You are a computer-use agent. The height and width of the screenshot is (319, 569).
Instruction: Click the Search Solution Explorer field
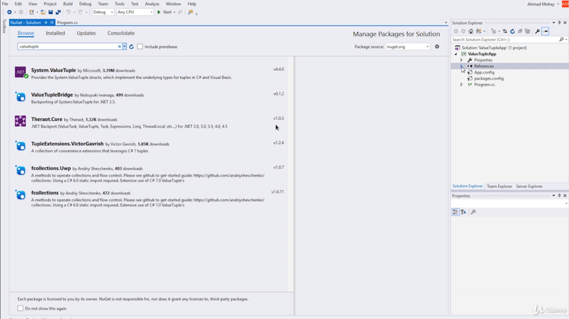click(x=505, y=39)
